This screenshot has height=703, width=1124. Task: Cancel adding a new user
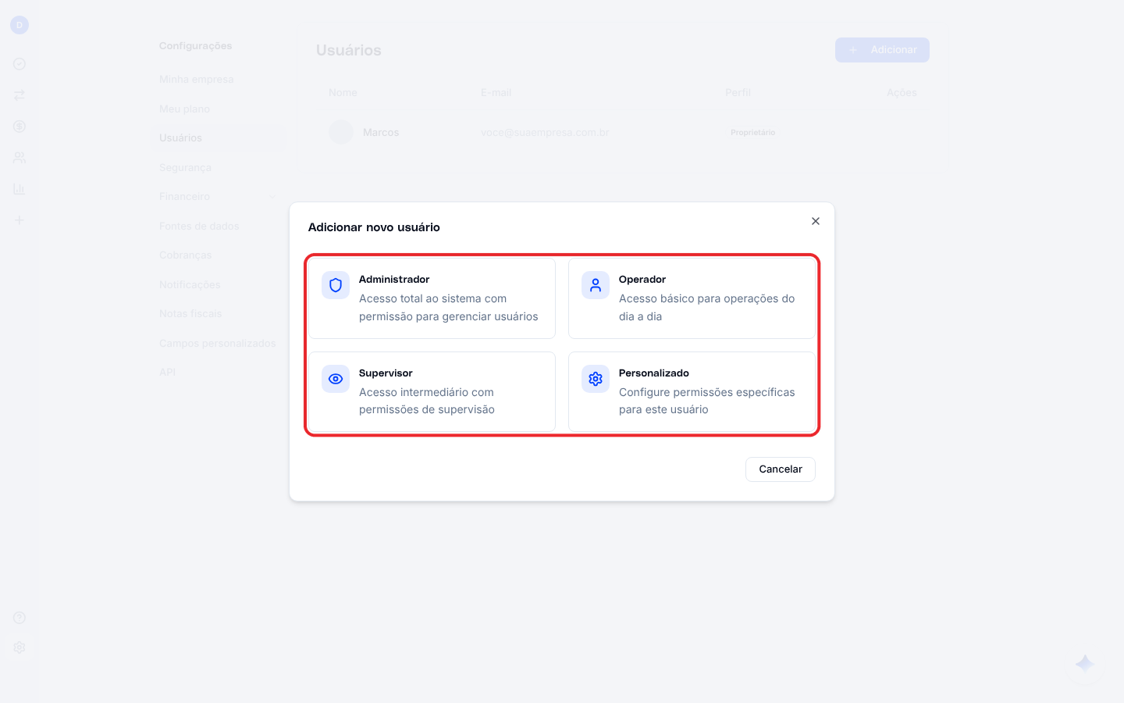pos(781,469)
